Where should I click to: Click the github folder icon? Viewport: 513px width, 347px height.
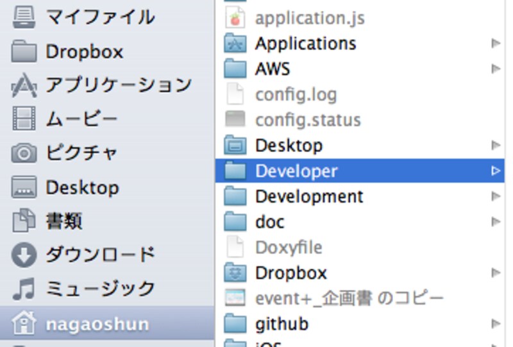point(235,324)
